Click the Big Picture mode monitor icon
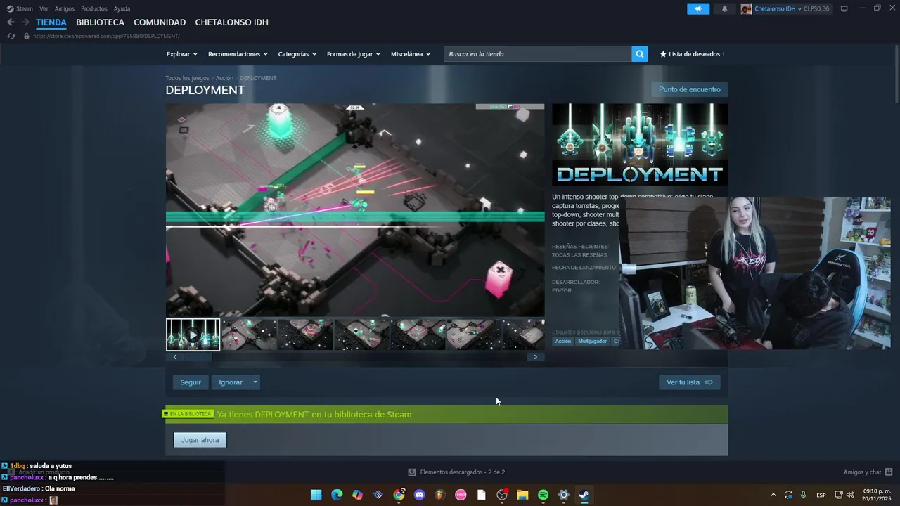The height and width of the screenshot is (506, 900). point(844,8)
